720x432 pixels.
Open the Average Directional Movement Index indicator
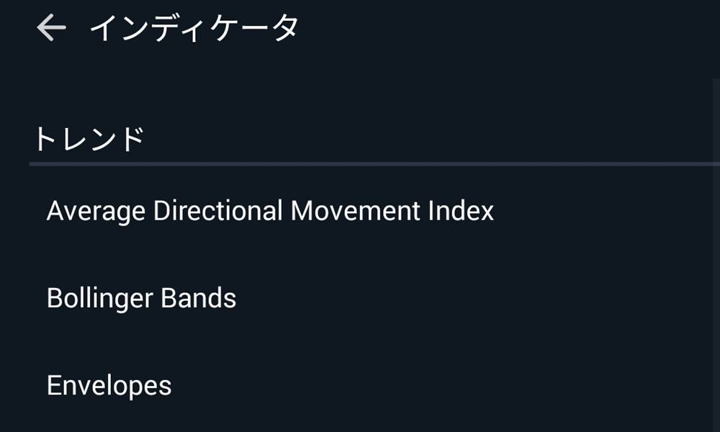(269, 210)
